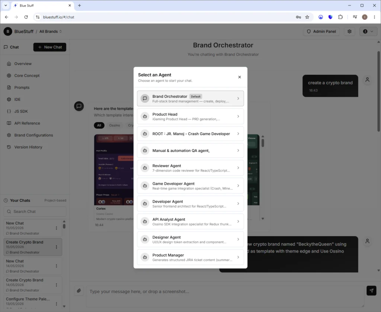Click the message input box
381x312 pixels.
[225, 296]
